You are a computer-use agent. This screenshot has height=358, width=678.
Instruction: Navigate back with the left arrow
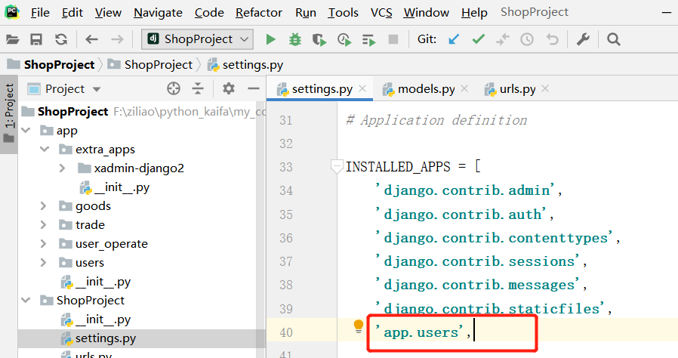click(x=91, y=40)
